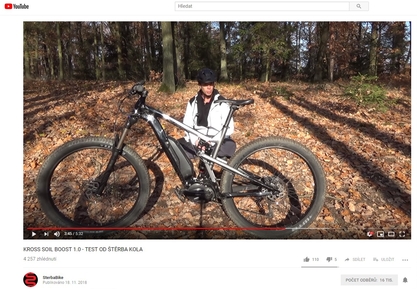
Task: Seek on the red video progress bar
Action: click(x=156, y=228)
